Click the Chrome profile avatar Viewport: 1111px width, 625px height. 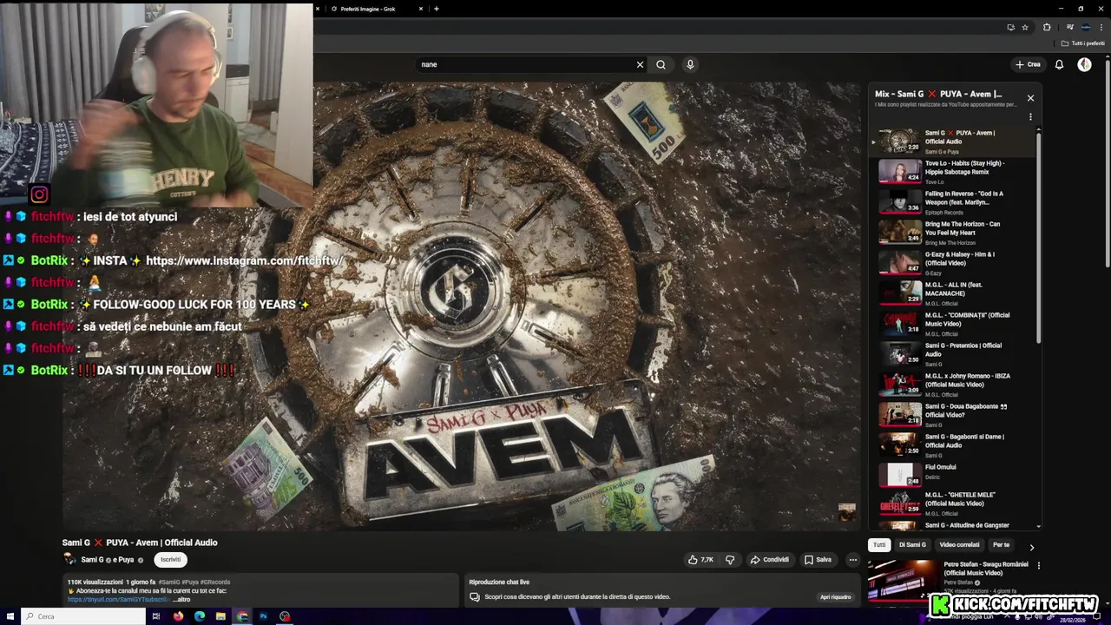(1086, 27)
